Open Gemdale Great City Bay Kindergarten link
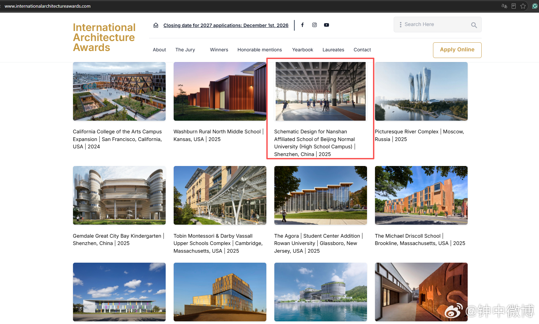539x324 pixels. pyautogui.click(x=119, y=240)
